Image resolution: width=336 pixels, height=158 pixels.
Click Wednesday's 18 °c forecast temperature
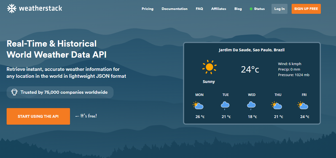pos(252,117)
